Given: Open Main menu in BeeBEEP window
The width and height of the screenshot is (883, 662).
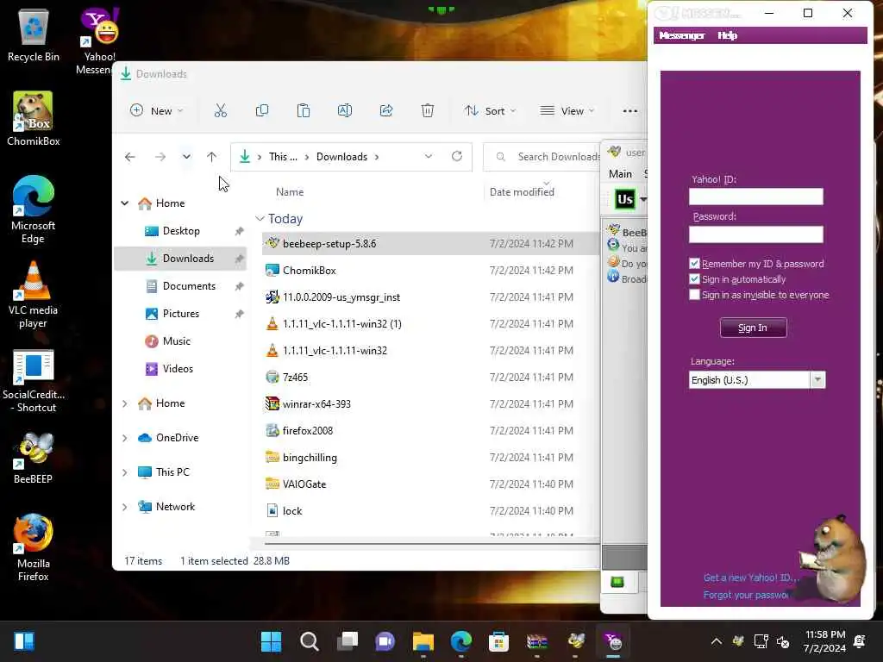Looking at the screenshot, I should [x=620, y=174].
